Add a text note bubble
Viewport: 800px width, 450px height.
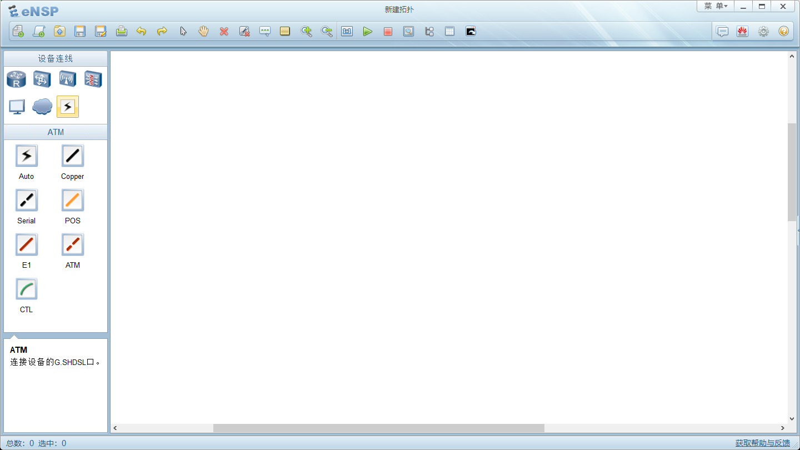[265, 31]
